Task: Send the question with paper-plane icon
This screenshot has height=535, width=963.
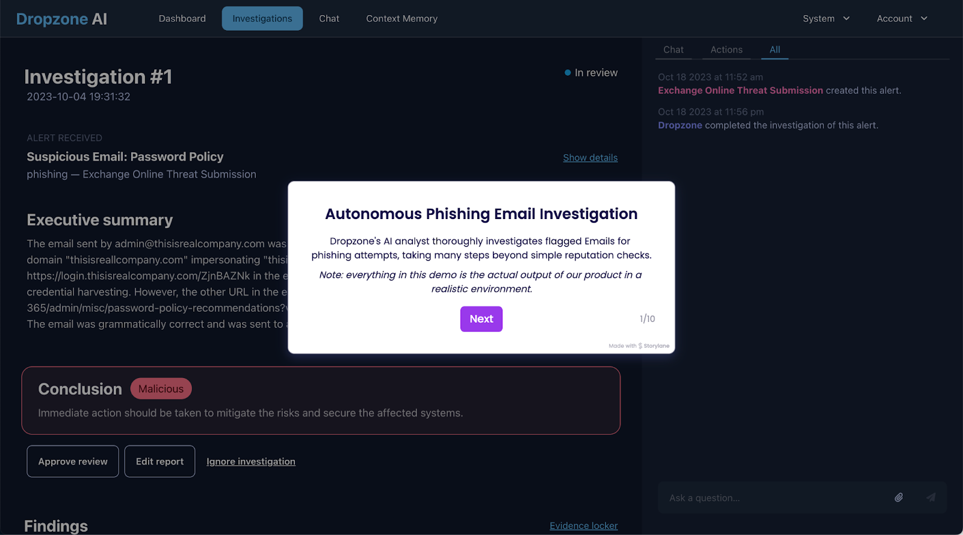Action: (931, 497)
